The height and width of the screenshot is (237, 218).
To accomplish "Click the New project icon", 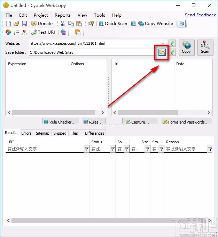I will click(8, 24).
